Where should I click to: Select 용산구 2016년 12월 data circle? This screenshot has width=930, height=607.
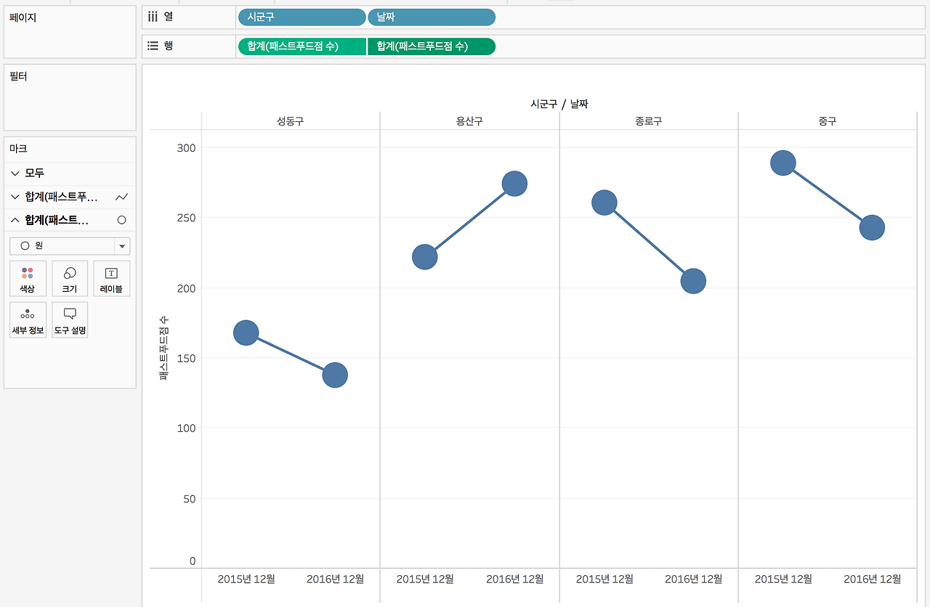(x=514, y=184)
